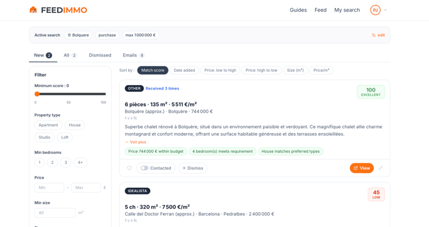Image resolution: width=429 pixels, height=227 pixels.
Task: Select the Apartment property type chip
Action: 48,125
